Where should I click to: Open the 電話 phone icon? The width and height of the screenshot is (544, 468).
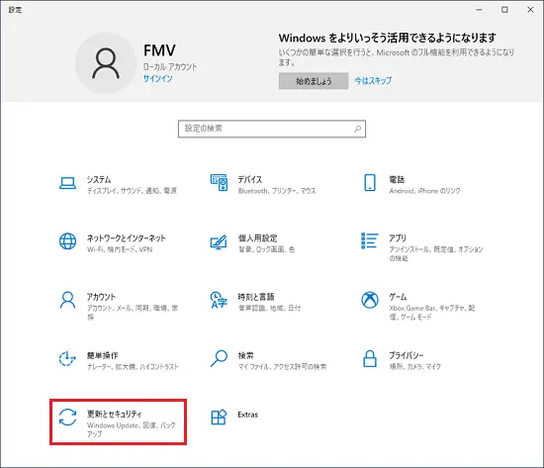[370, 183]
